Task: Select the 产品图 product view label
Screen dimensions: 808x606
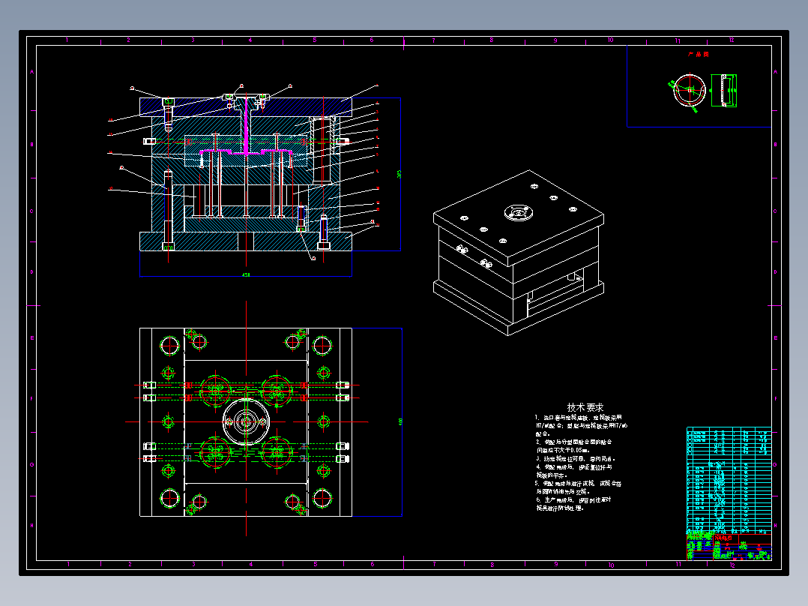Action: [697, 55]
